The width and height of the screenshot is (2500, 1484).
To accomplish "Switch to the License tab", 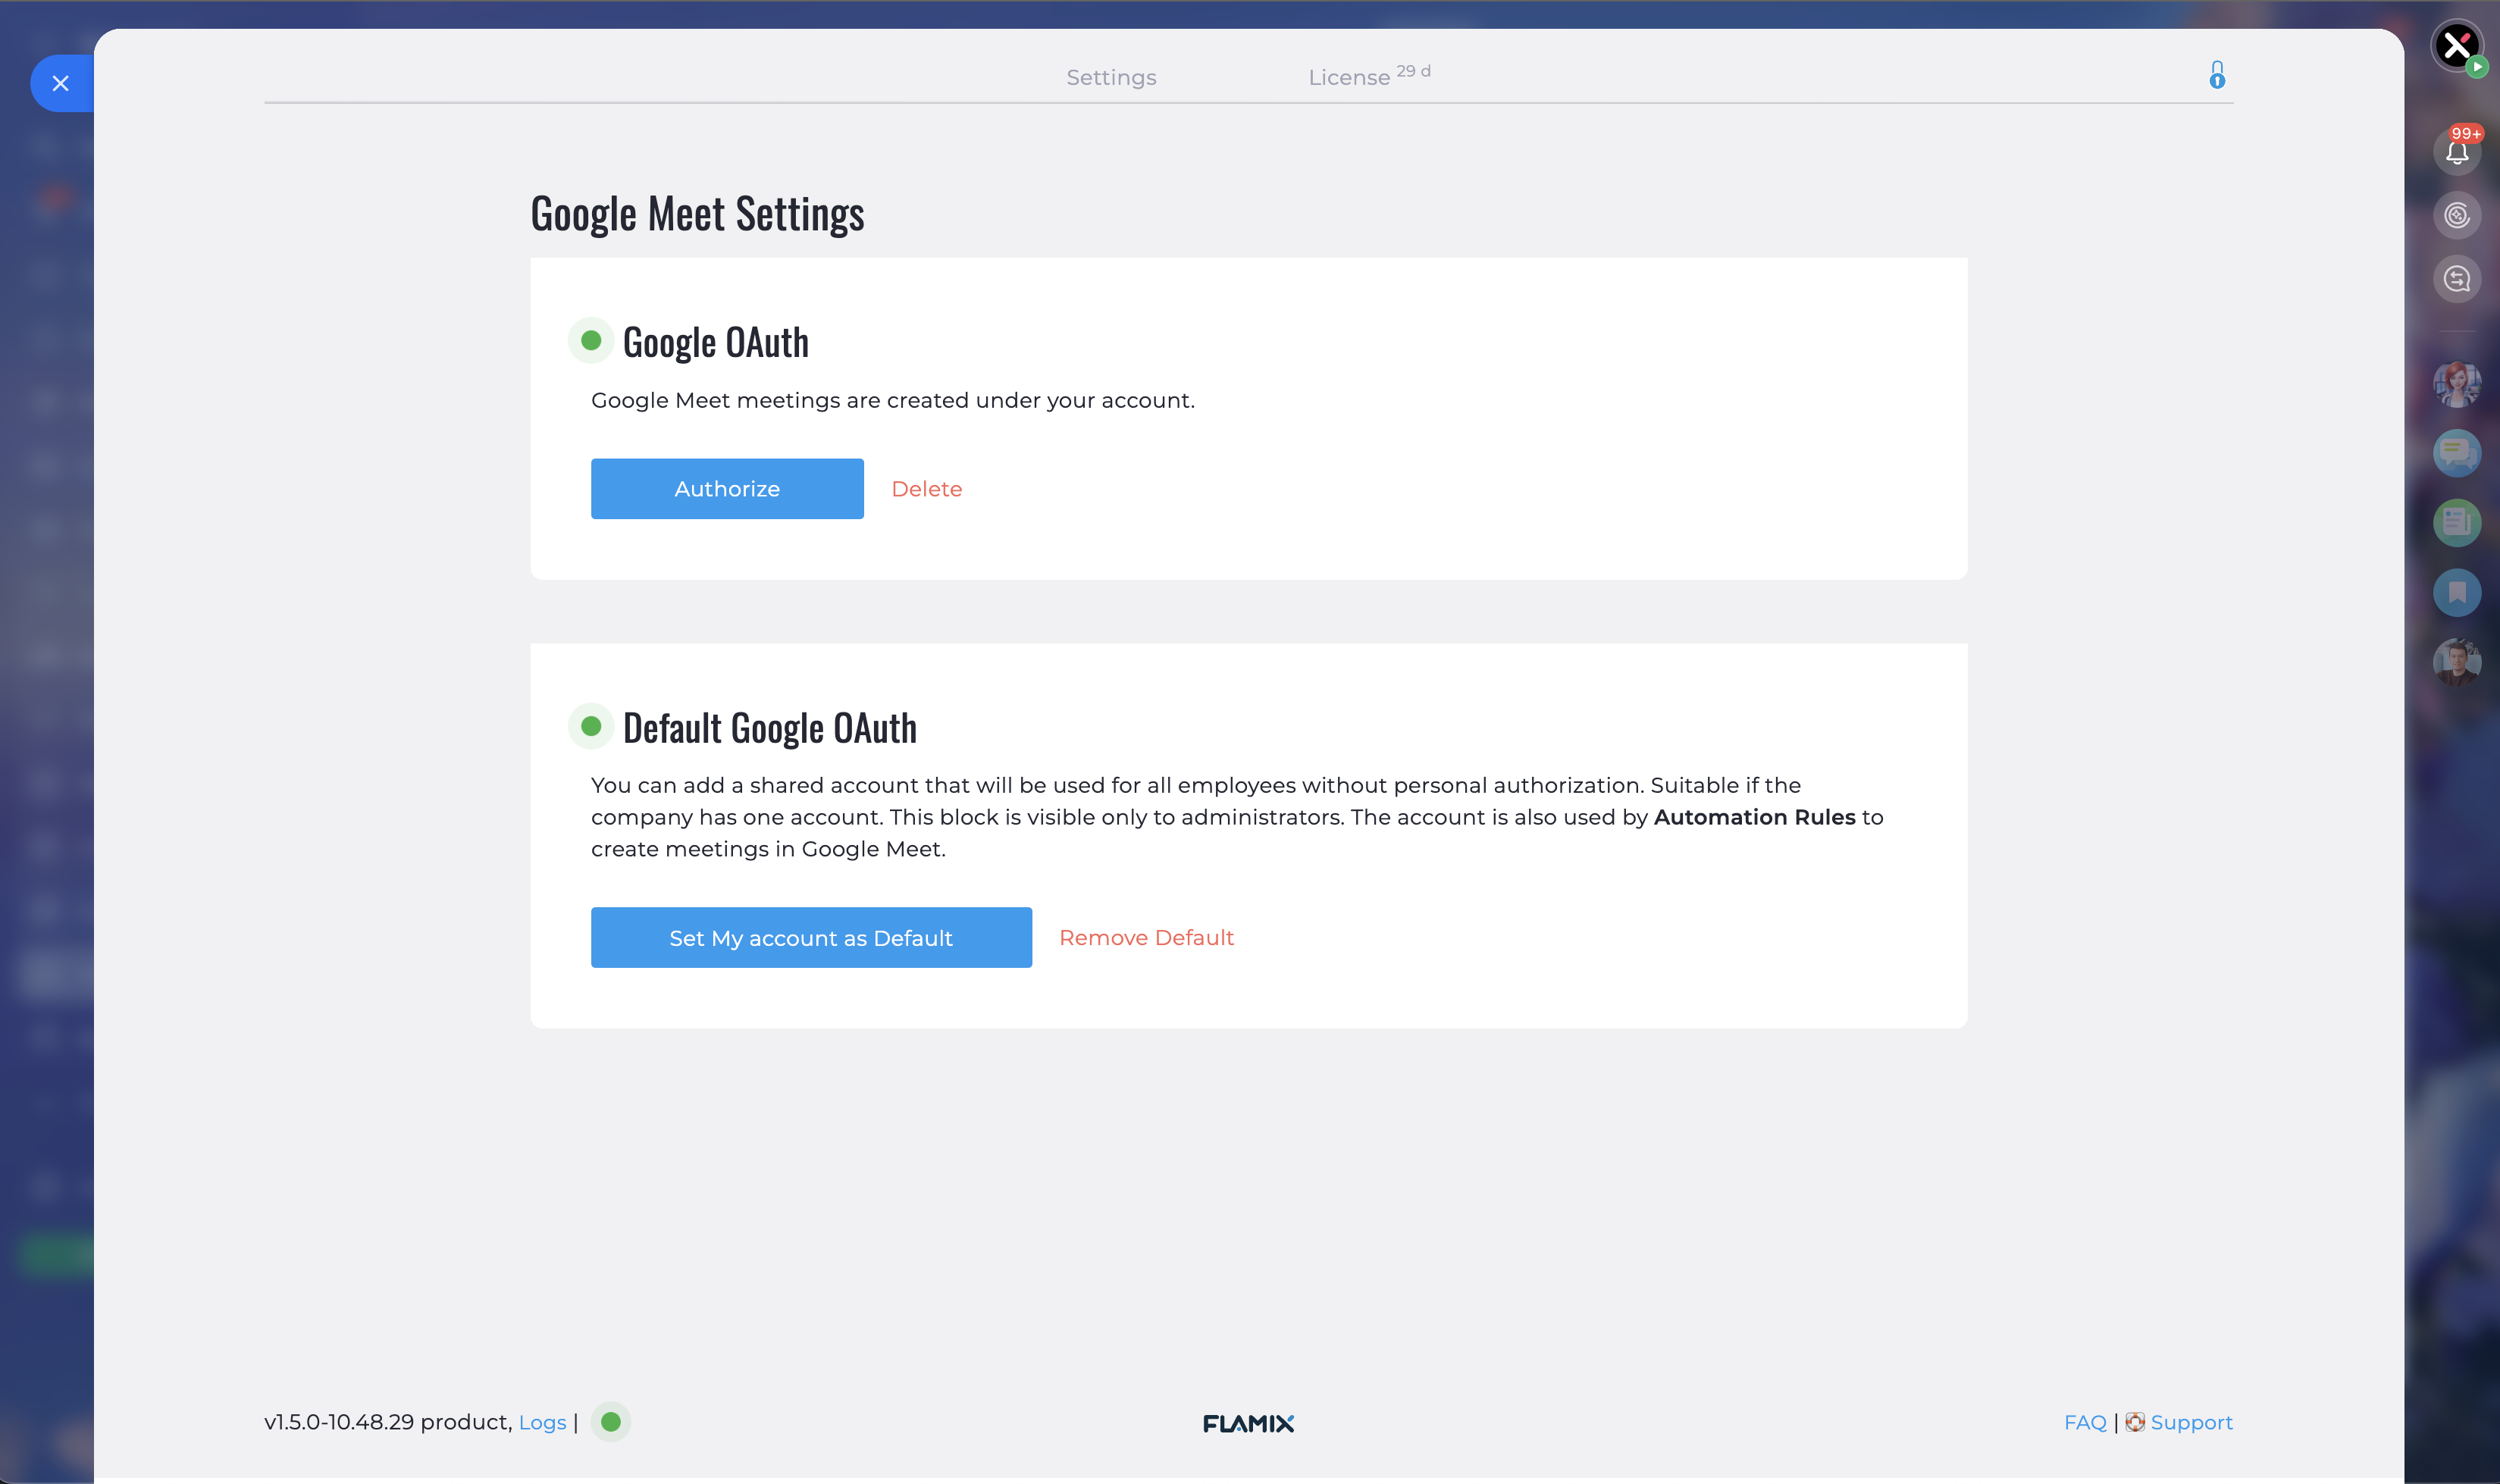I will (x=1349, y=77).
